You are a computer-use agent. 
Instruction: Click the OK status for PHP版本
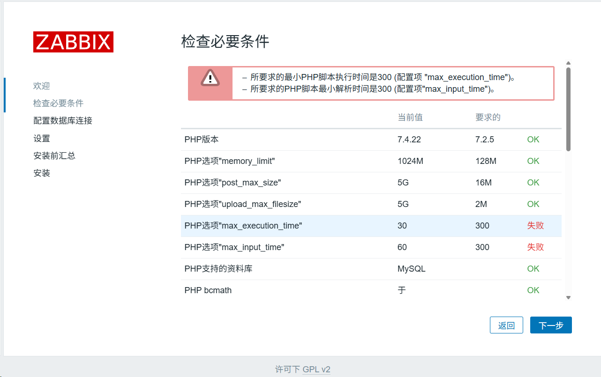pyautogui.click(x=533, y=140)
